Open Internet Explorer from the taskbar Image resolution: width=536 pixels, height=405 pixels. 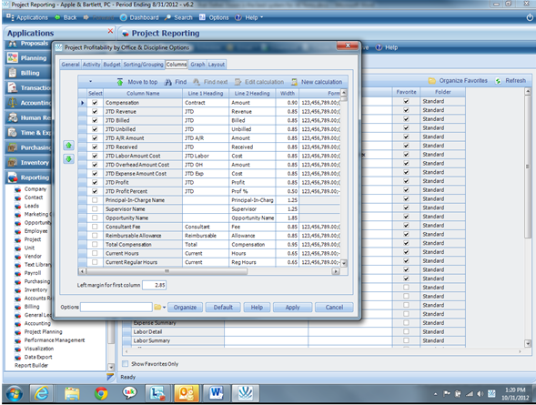coord(42,393)
